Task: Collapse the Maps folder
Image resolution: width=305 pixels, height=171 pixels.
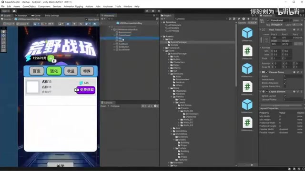Action: click(169, 88)
